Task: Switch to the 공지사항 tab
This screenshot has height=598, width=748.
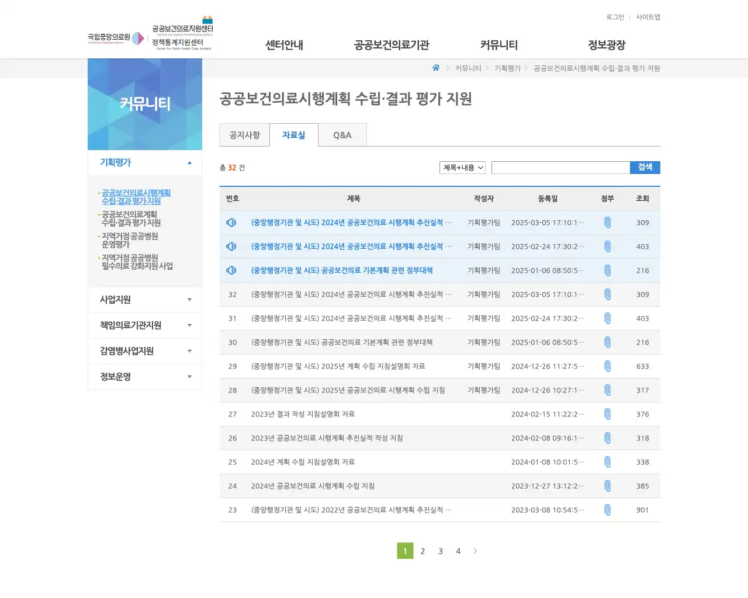Action: point(244,135)
